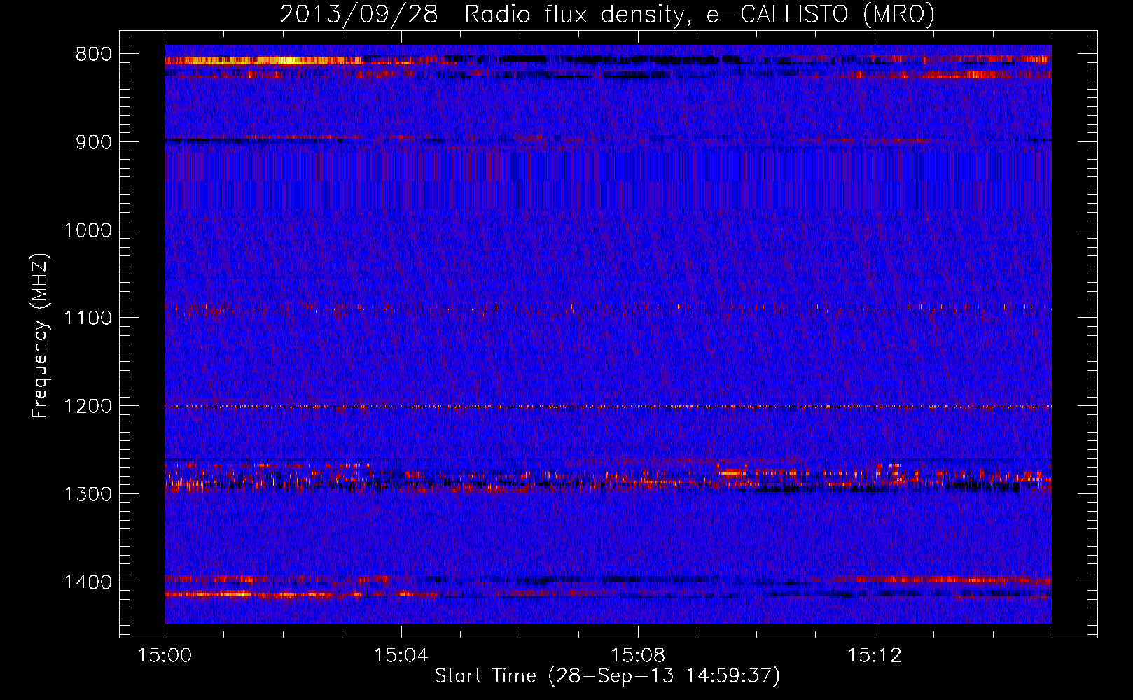Click the date "2013/09/28" in the title

[x=359, y=15]
